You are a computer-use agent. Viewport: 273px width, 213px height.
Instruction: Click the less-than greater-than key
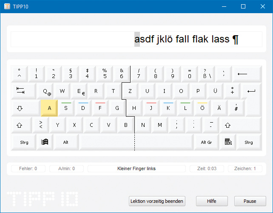click(41, 125)
